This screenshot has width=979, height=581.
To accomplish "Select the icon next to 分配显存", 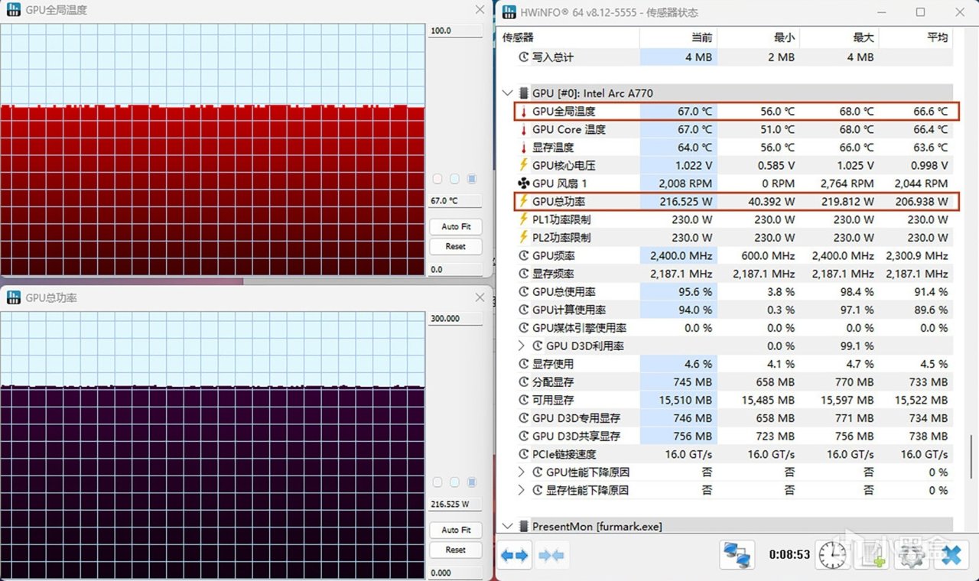I will (524, 381).
